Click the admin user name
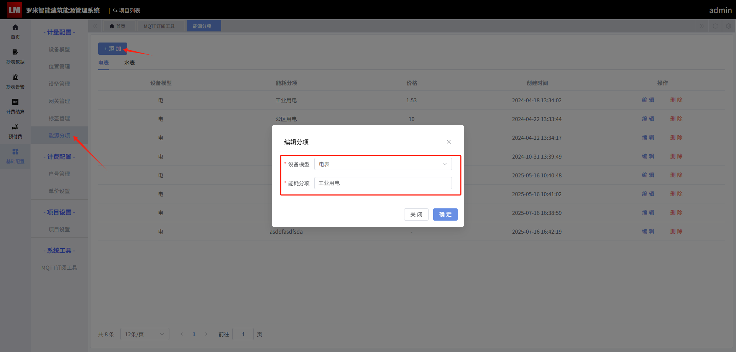The image size is (736, 352). pos(720,10)
